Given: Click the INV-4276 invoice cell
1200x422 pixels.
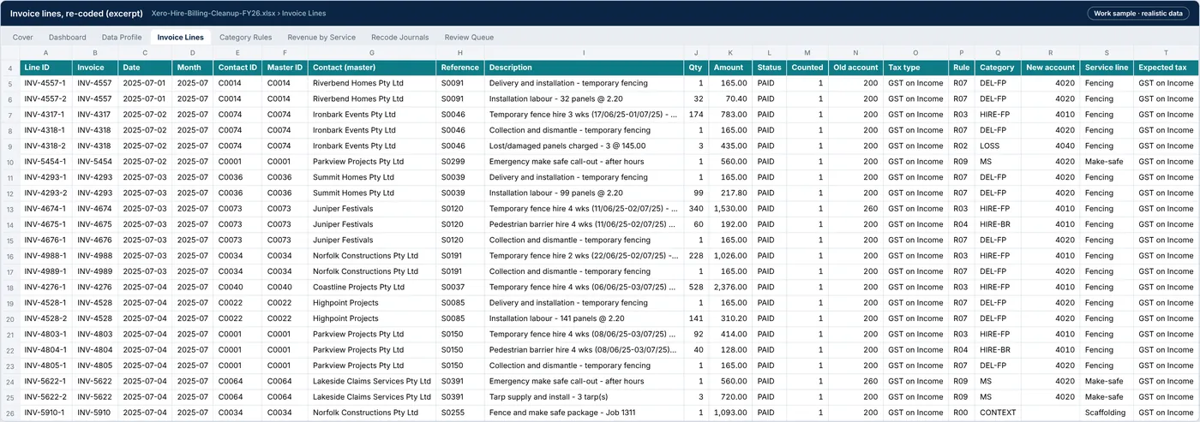Looking at the screenshot, I should (95, 288).
